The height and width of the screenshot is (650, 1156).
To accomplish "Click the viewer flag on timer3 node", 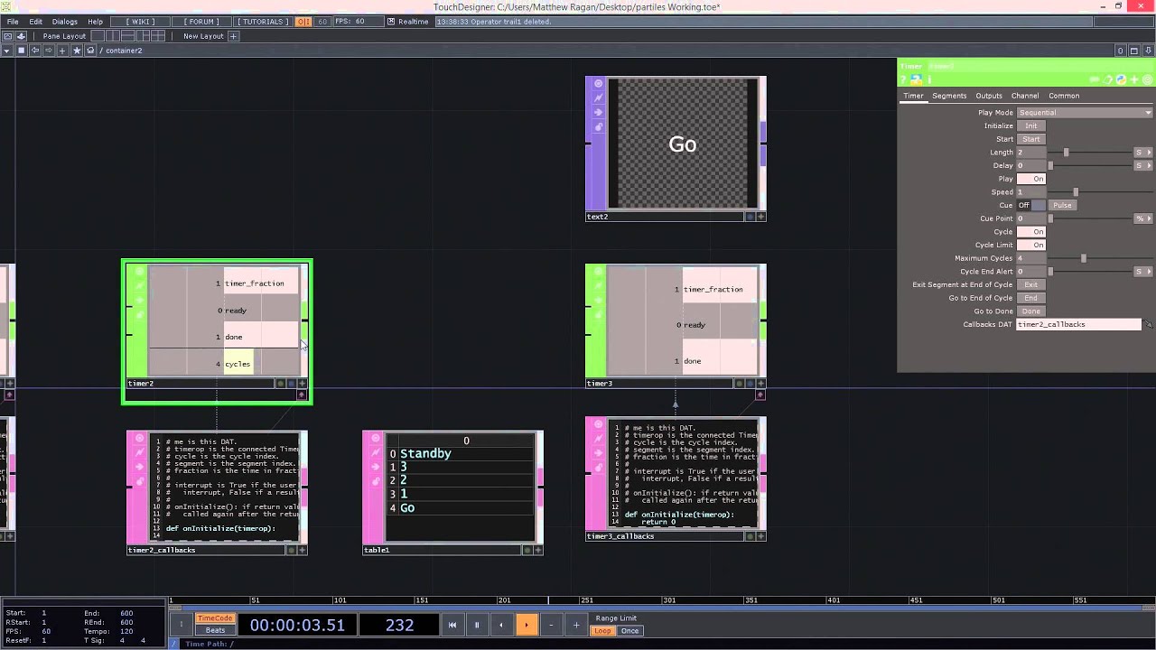I will [598, 271].
